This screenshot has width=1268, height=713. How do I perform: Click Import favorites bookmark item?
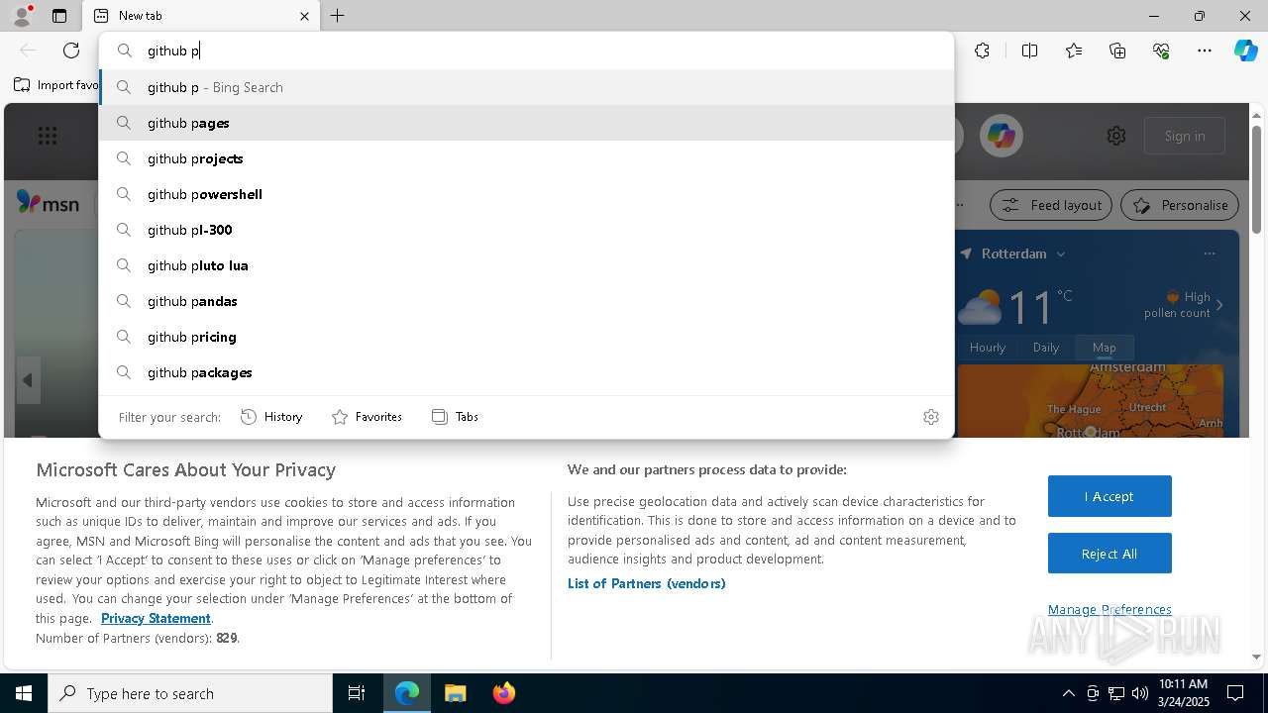[x=56, y=85]
